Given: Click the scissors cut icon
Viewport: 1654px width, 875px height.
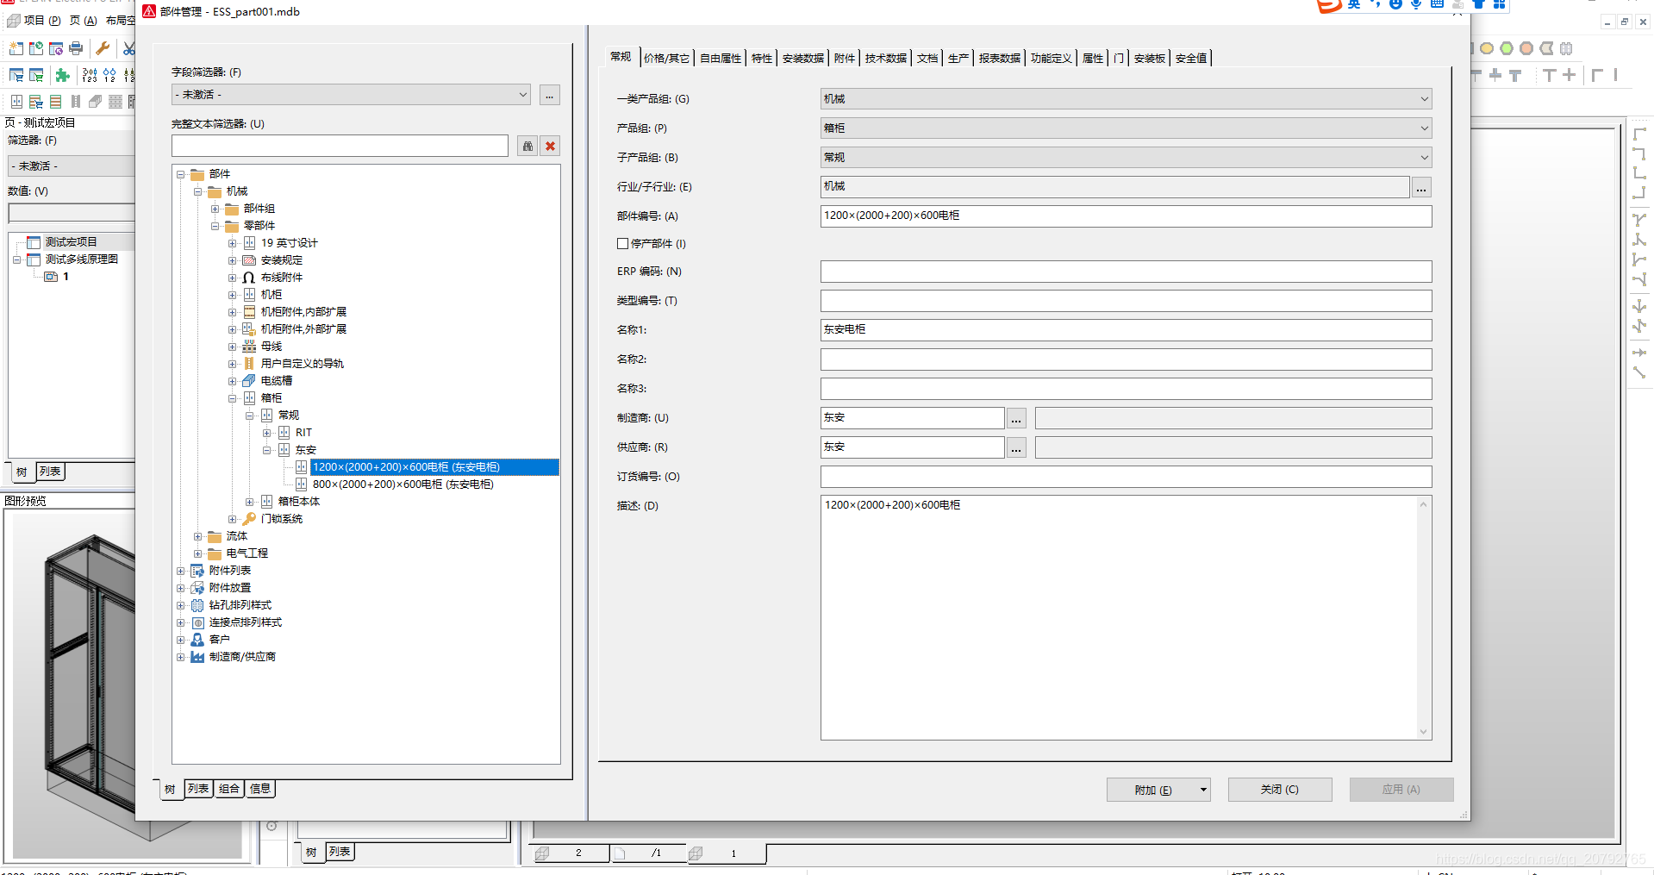Looking at the screenshot, I should [x=128, y=48].
